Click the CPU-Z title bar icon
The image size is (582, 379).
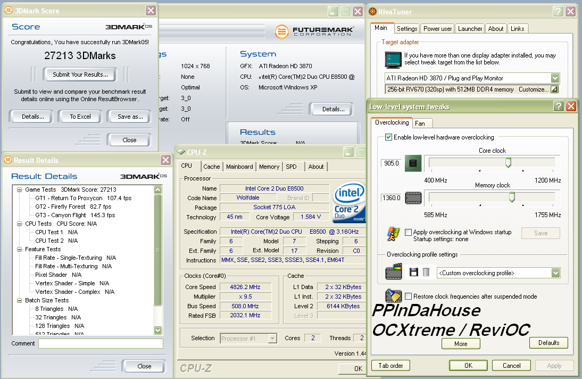click(x=181, y=152)
